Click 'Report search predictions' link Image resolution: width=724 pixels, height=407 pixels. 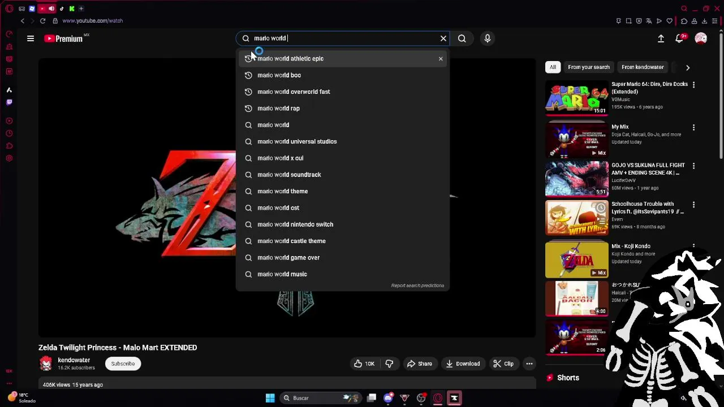pos(417,285)
